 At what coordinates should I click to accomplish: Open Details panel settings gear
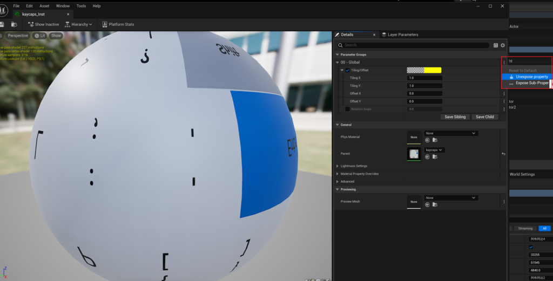[503, 45]
